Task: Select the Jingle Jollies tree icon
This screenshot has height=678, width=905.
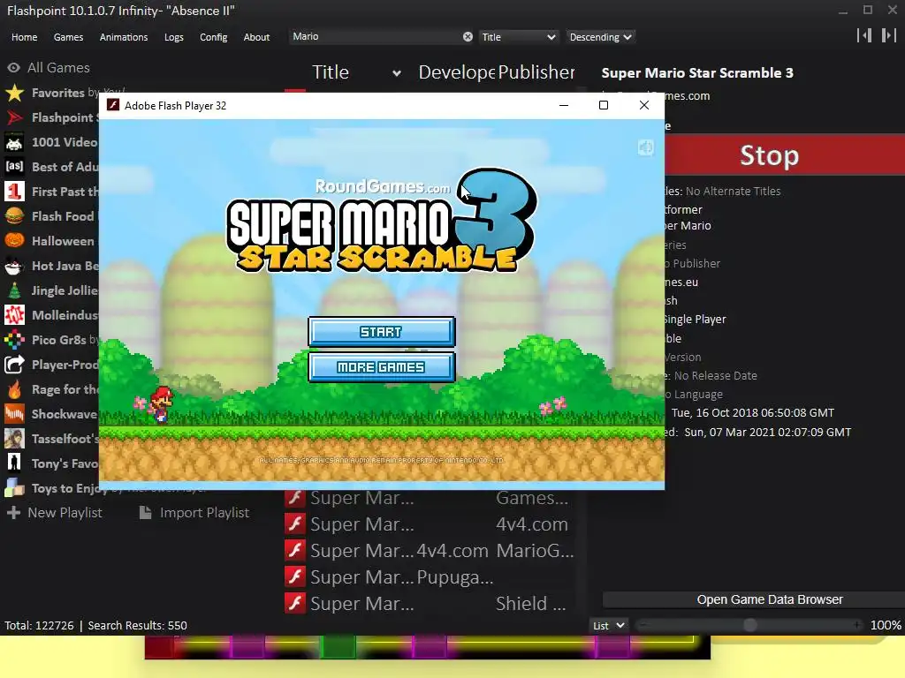Action: coord(14,290)
